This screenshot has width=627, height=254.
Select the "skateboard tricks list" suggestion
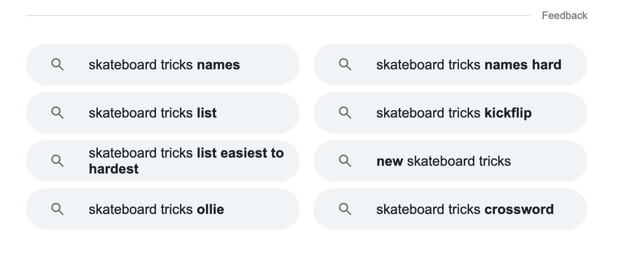coord(152,113)
